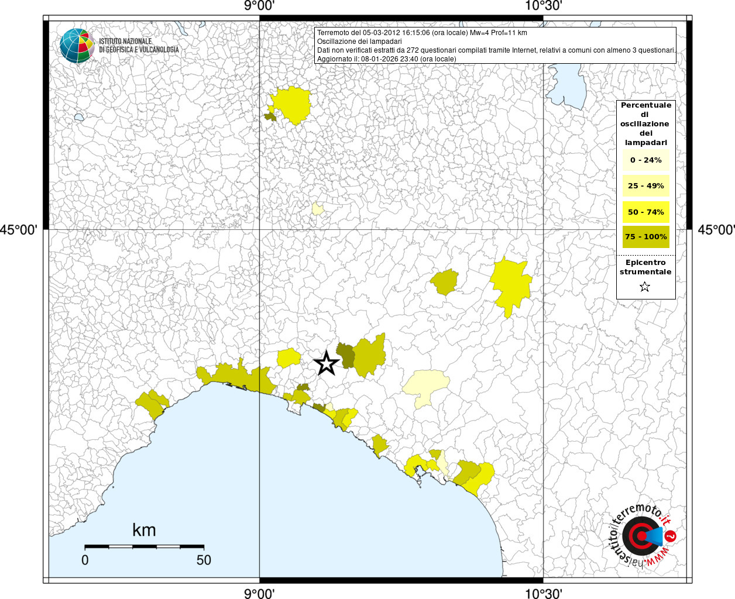Screen dimensions: 735x599
Task: Select the 25 - 49% legend swatch
Action: (645, 186)
